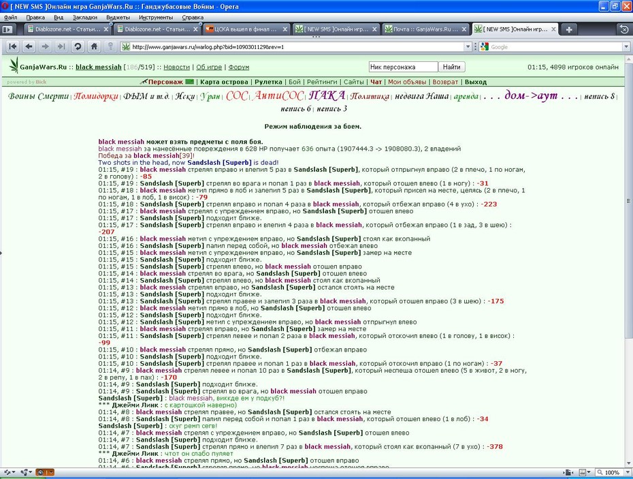Click the Найти search button
This screenshot has width=633, height=479.
[451, 67]
